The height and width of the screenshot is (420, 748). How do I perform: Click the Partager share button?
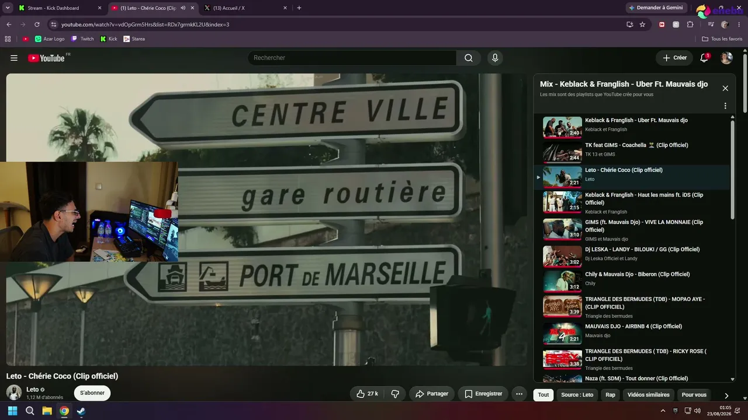tap(431, 394)
